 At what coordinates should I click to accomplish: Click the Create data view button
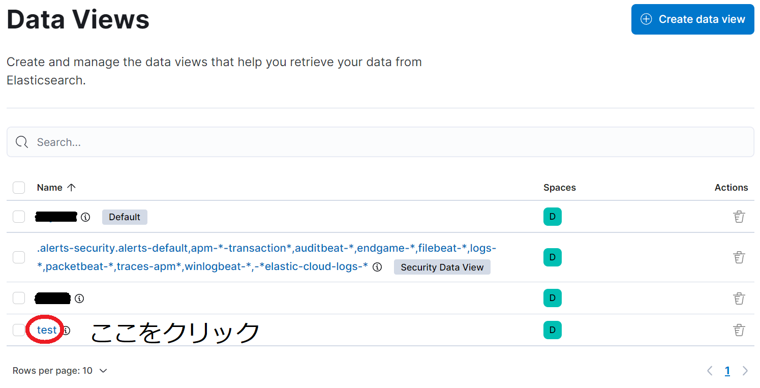tap(692, 19)
